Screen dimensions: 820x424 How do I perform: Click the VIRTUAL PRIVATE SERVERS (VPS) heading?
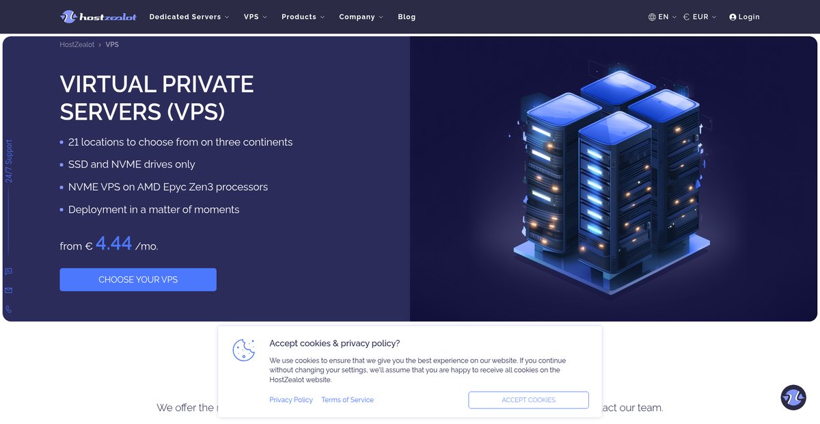[156, 98]
